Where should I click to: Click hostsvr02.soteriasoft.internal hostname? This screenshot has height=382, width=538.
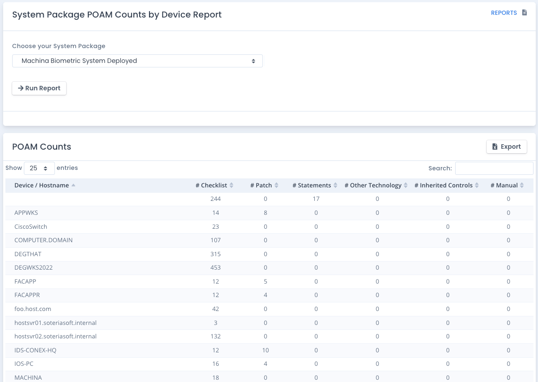click(x=55, y=337)
